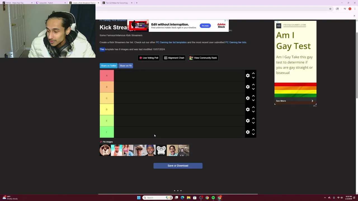Switch to the Twitch browser tab

pyautogui.click(x=51, y=3)
